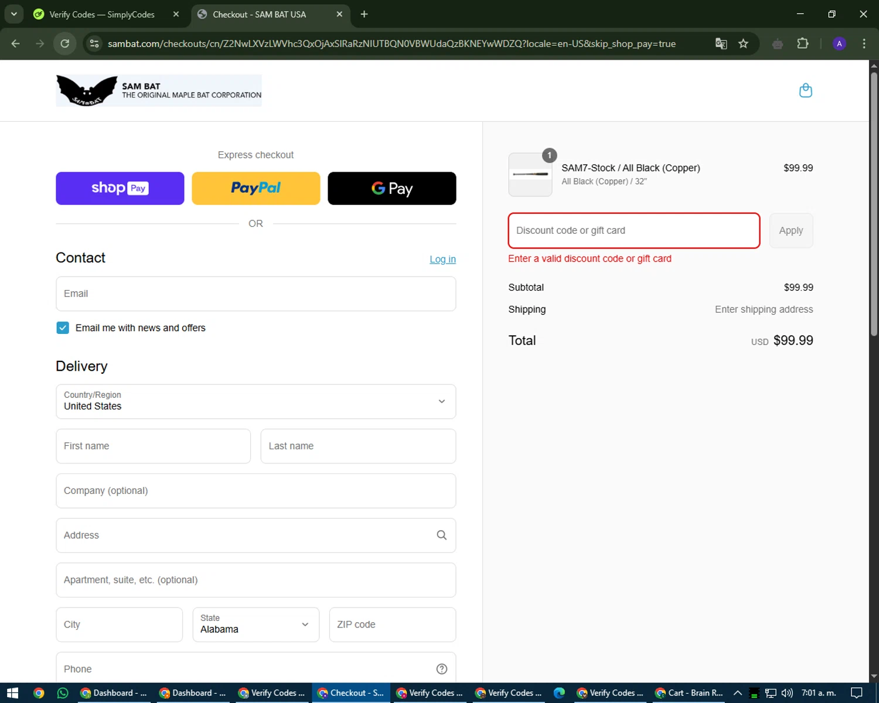
Task: Click the USD $99.99 total amount
Action: tap(782, 340)
